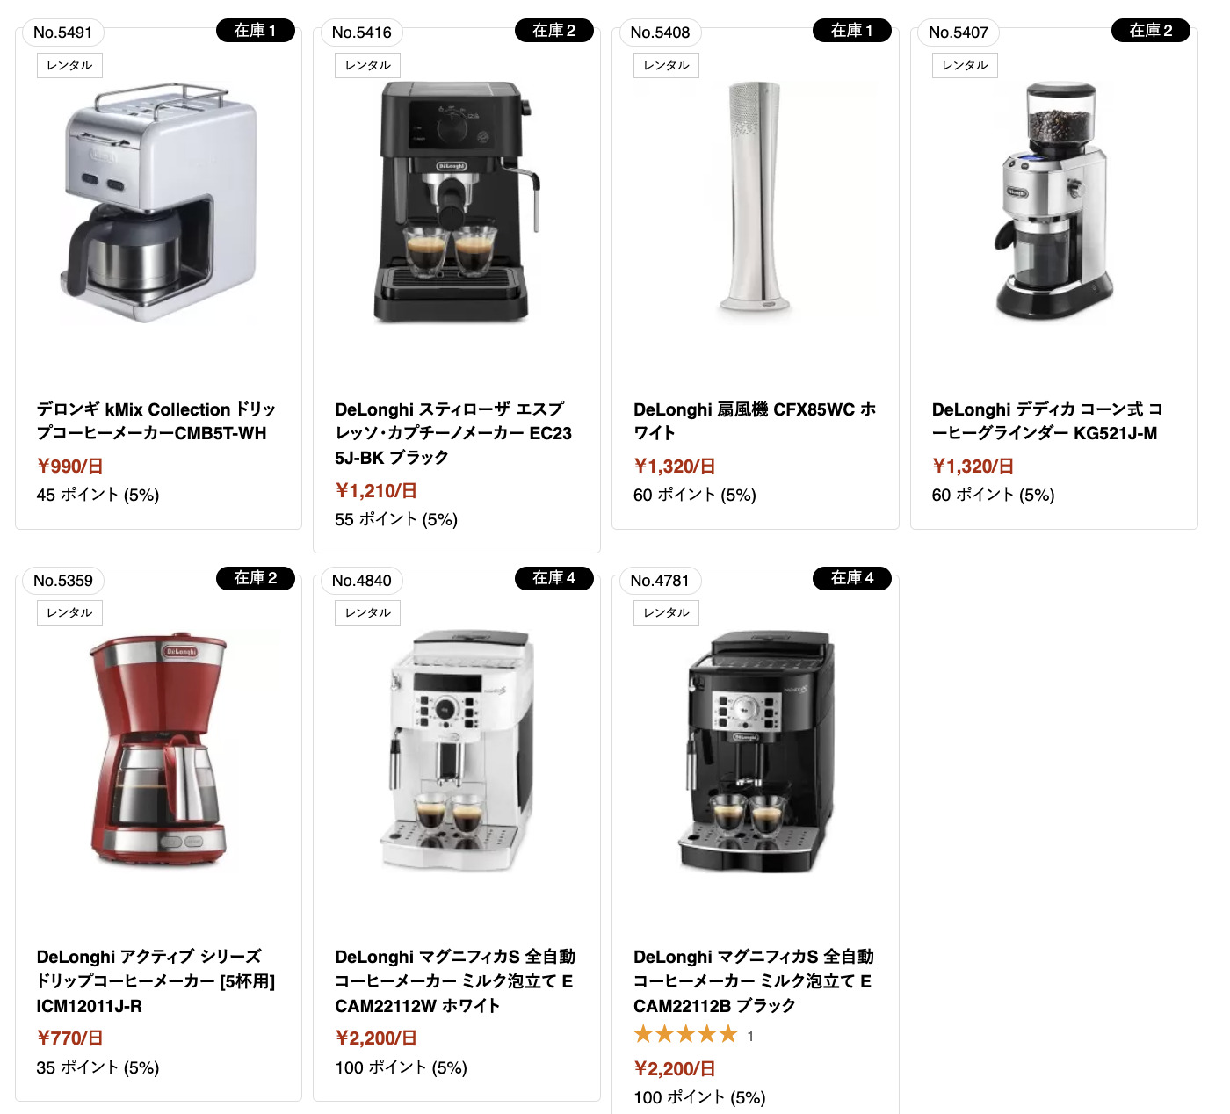This screenshot has height=1114, width=1230.
Task: Click the レンタル tag on item No.4840
Action: point(367,612)
